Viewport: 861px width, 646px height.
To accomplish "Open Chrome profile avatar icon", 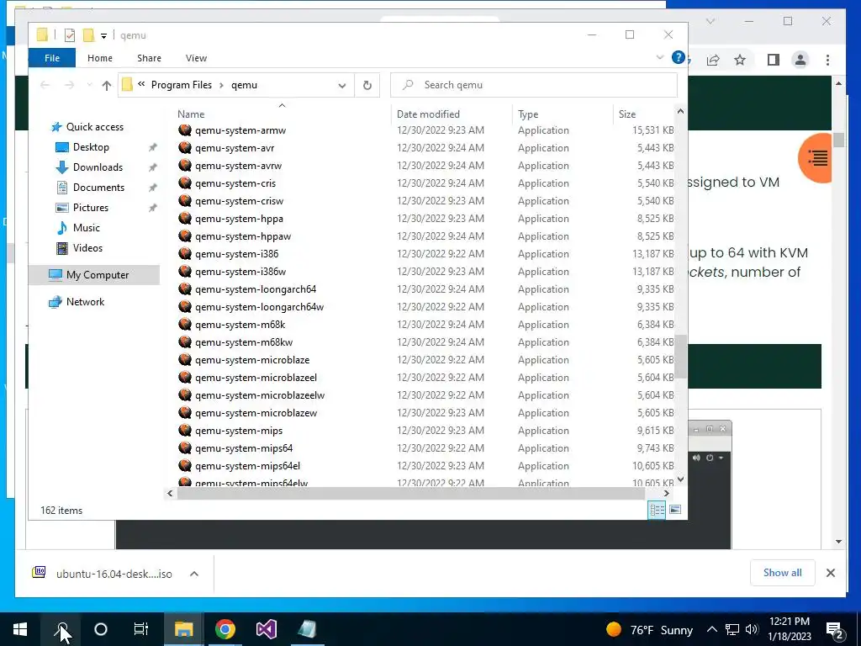I will pos(800,60).
